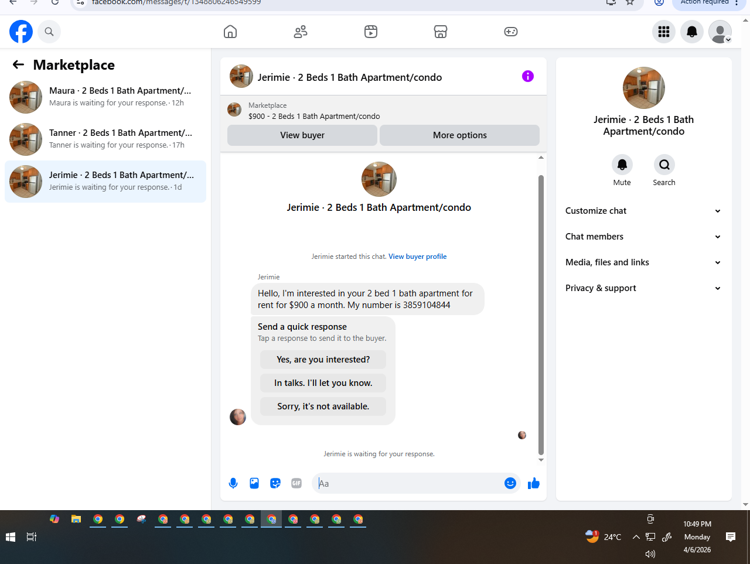This screenshot has height=564, width=750.
Task: Open volume control in system tray
Action: (x=650, y=553)
